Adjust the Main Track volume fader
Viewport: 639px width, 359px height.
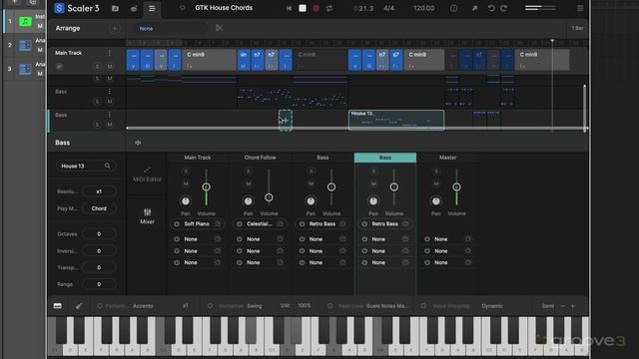(207, 187)
